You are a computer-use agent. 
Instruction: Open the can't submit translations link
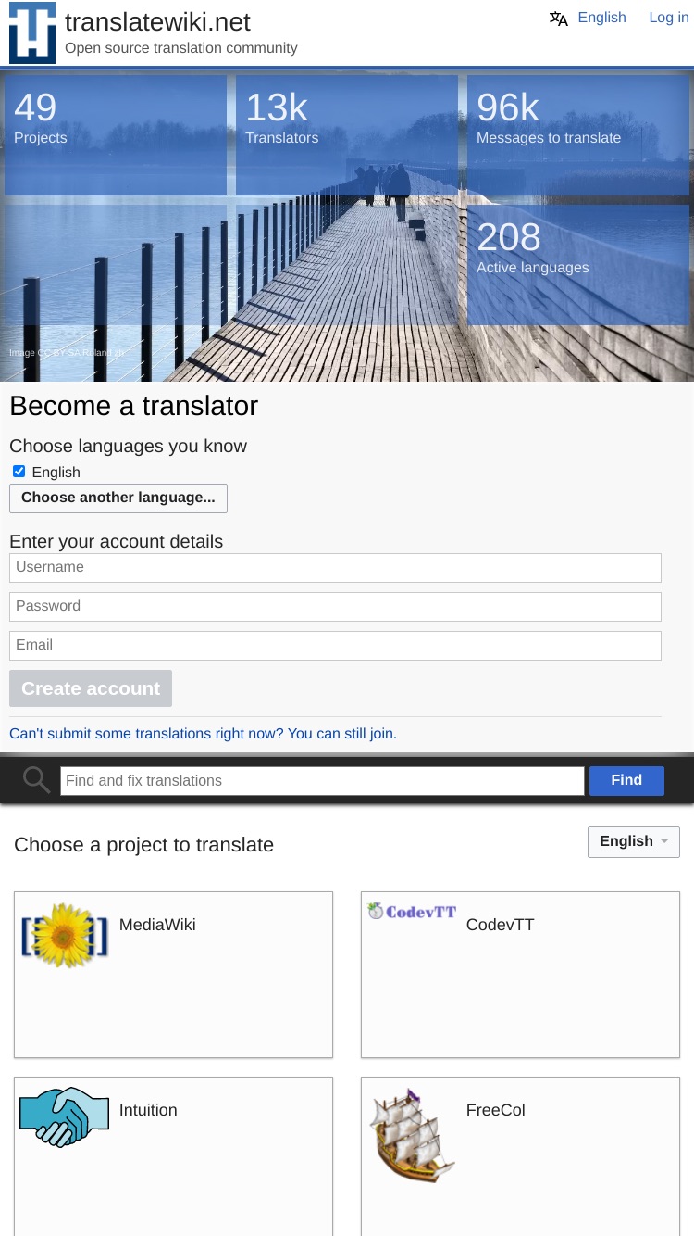tap(203, 733)
